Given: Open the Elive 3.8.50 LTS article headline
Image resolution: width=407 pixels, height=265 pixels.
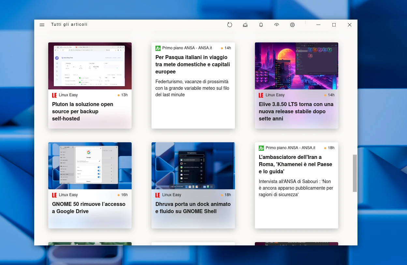Looking at the screenshot, I should click(296, 111).
